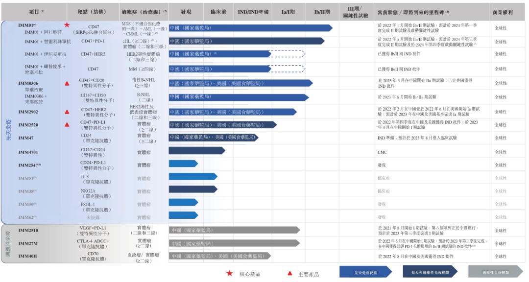Screen dimensions: 529x282
Task: Click the IND/IND準備 stage header
Action: (253, 12)
